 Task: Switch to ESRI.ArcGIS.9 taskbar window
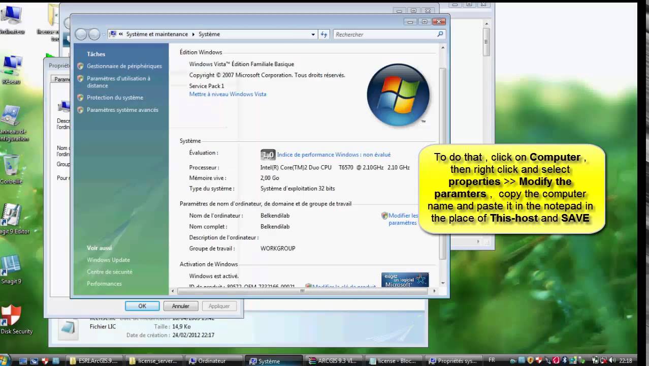(94, 361)
